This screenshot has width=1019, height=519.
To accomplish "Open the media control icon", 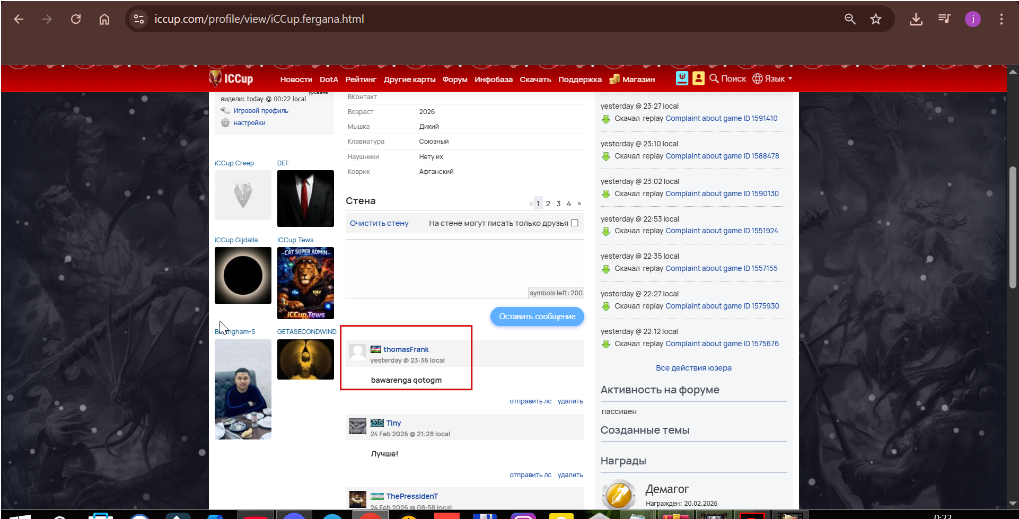I will pyautogui.click(x=944, y=19).
